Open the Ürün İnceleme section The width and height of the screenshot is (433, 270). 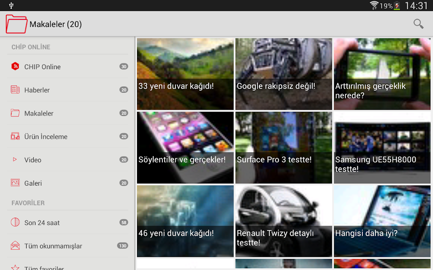68,136
